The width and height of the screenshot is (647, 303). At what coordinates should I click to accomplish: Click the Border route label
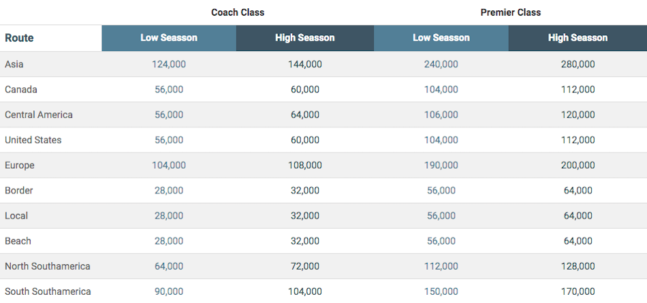19,190
